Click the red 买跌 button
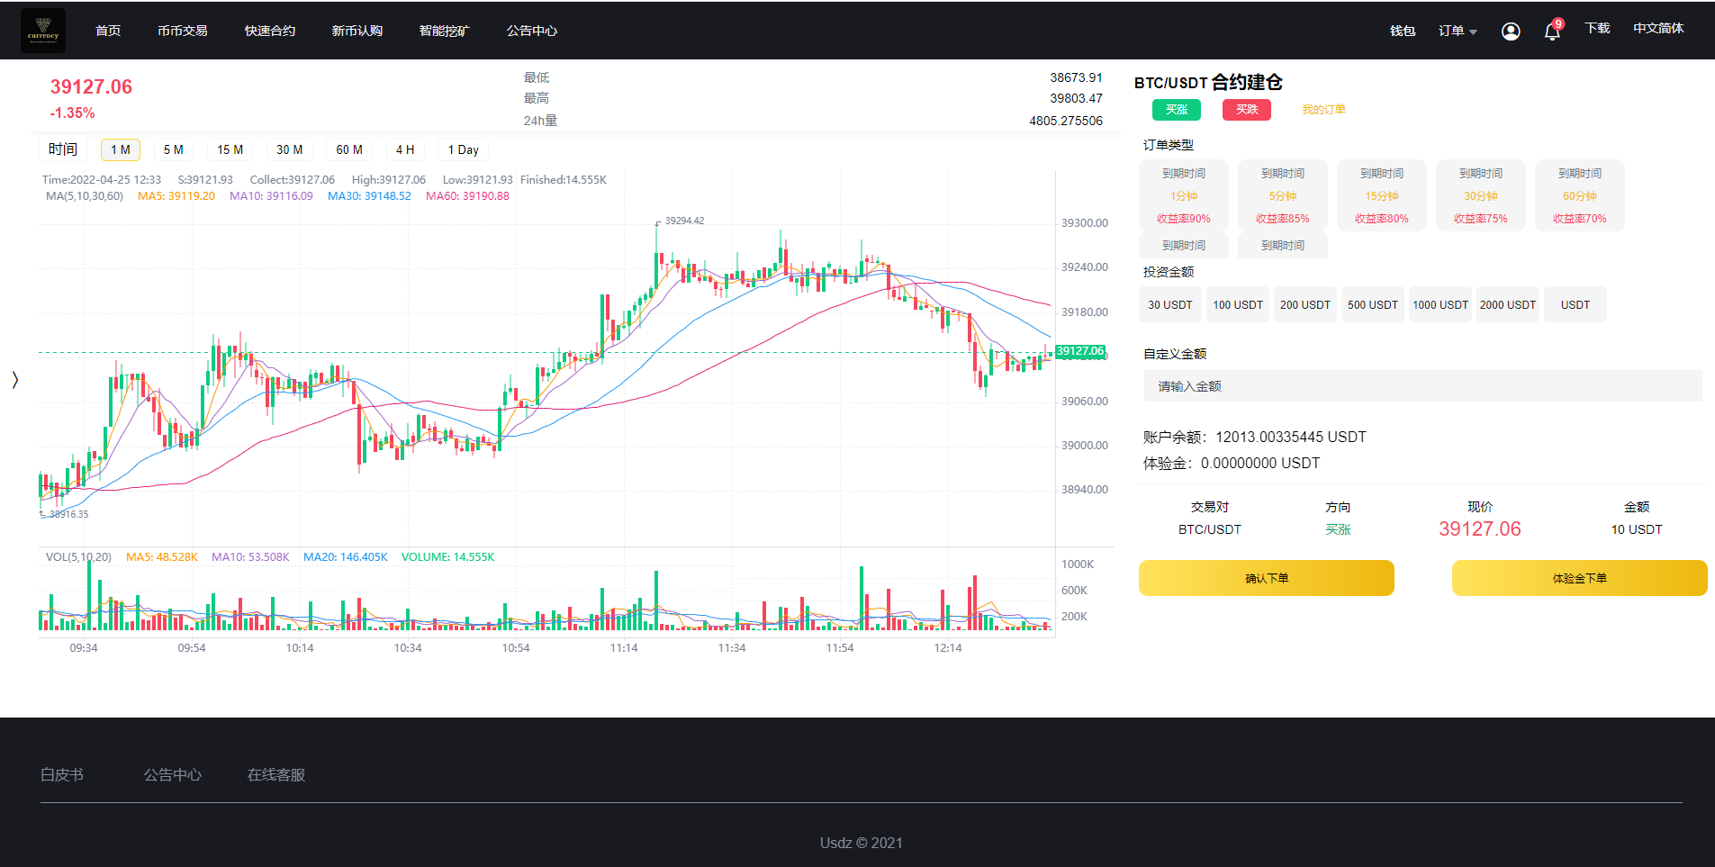 click(x=1246, y=110)
